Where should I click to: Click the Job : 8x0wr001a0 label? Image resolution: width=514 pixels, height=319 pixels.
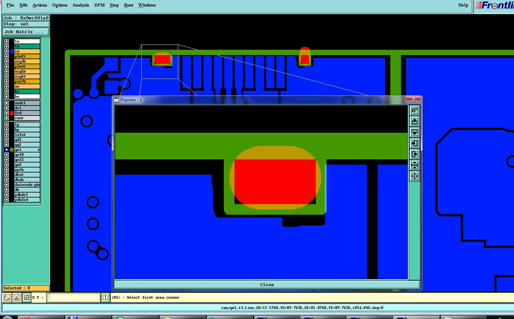[x=26, y=18]
